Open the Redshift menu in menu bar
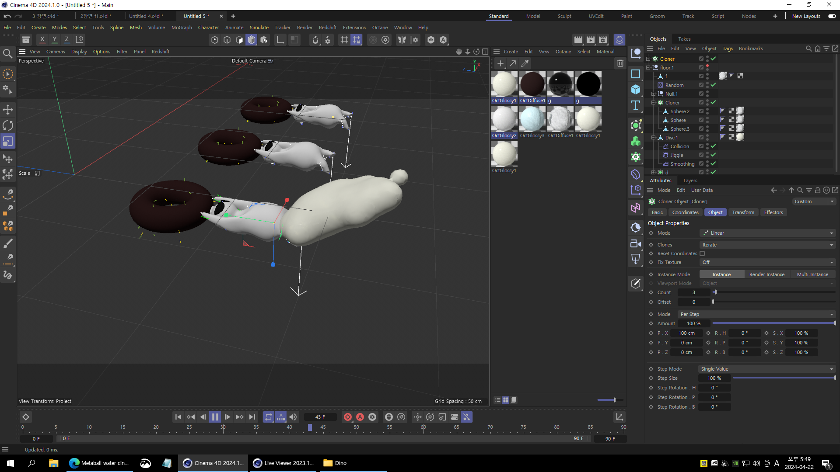 click(x=328, y=28)
